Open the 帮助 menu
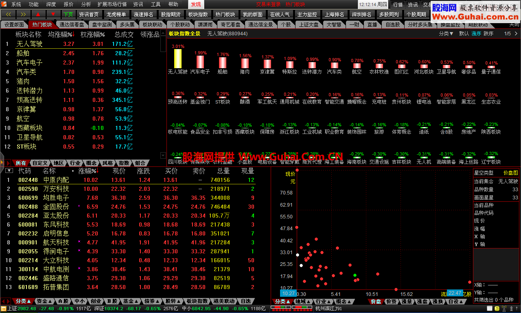The height and width of the screenshot is (313, 521). tap(173, 4)
